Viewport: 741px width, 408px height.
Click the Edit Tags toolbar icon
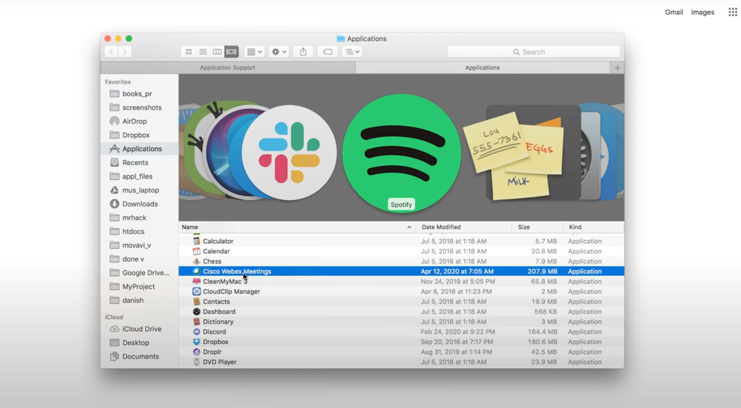click(327, 52)
